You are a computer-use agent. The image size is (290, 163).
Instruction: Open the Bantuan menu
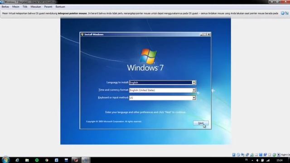click(60, 7)
